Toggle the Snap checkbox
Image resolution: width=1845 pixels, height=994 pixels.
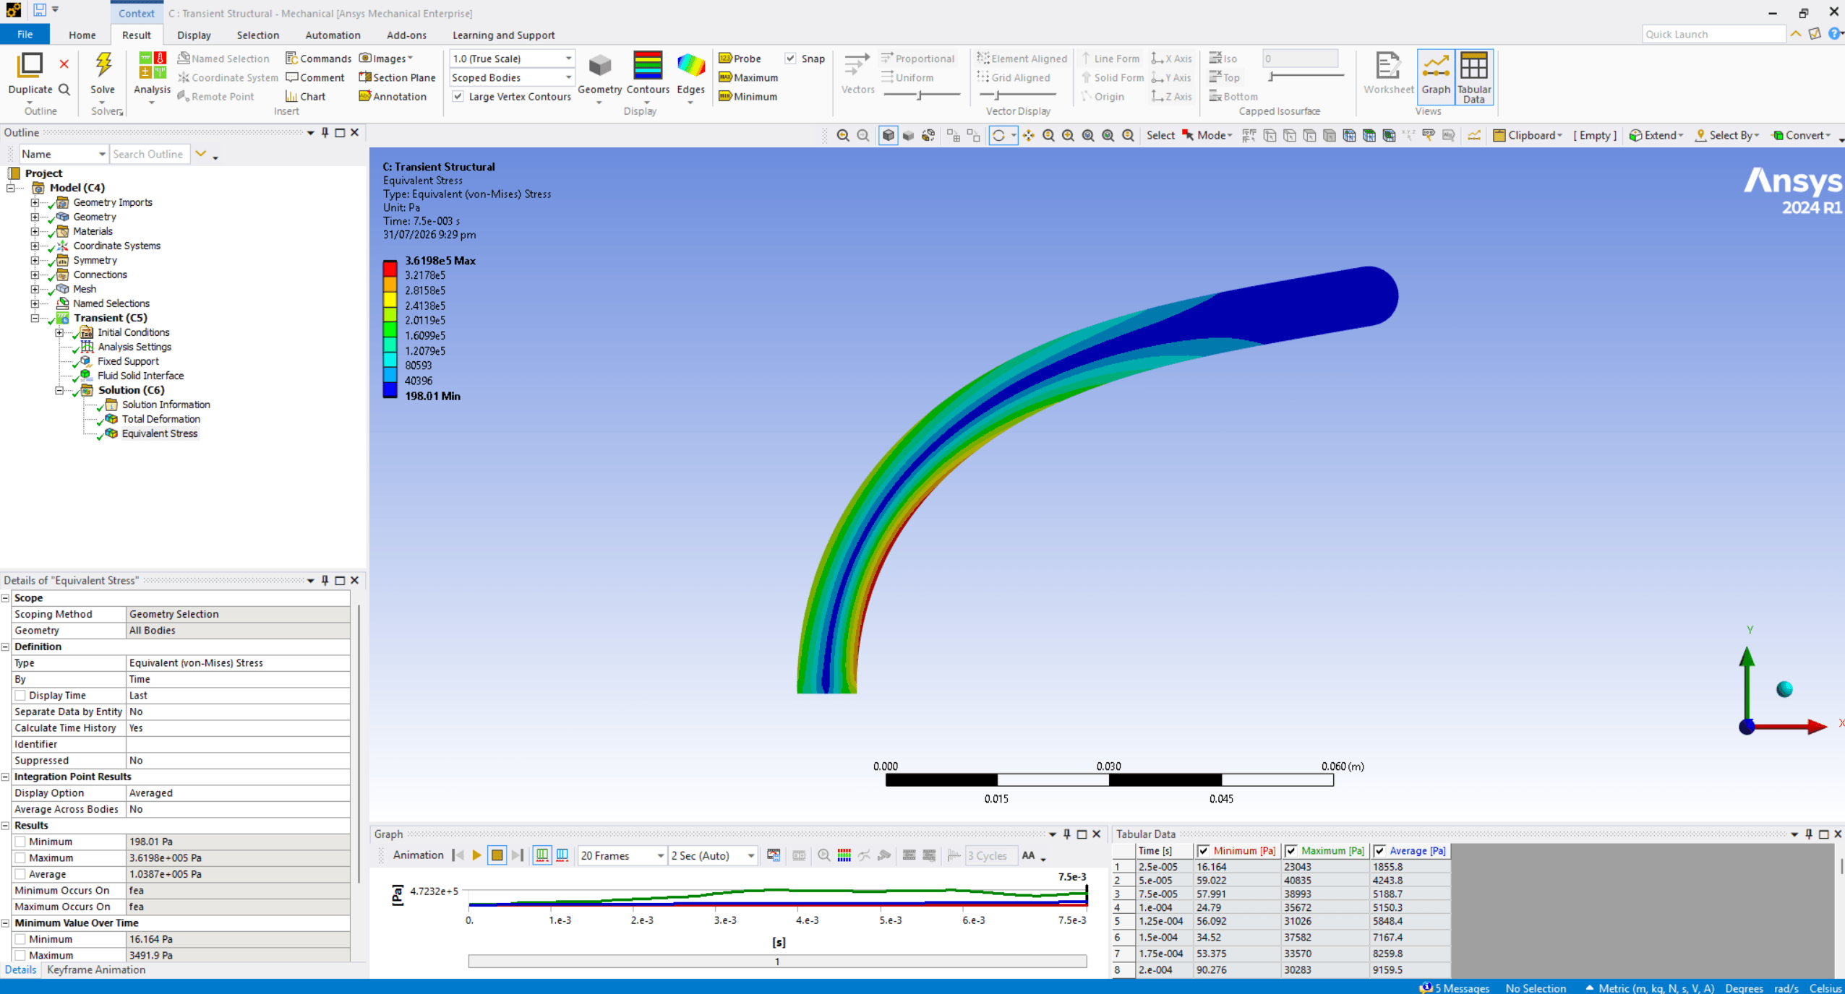pos(791,59)
